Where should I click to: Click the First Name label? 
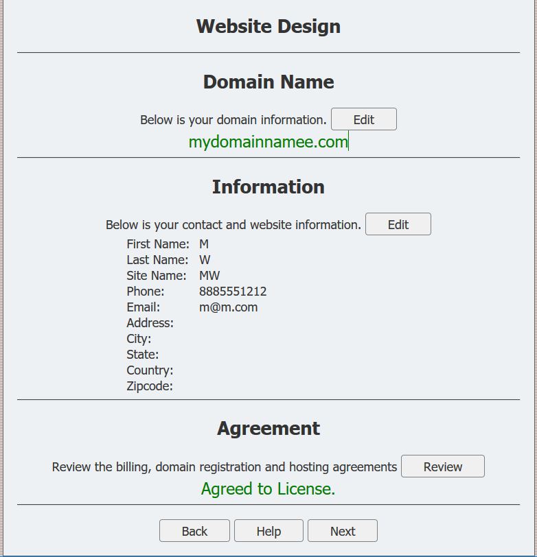click(x=158, y=244)
